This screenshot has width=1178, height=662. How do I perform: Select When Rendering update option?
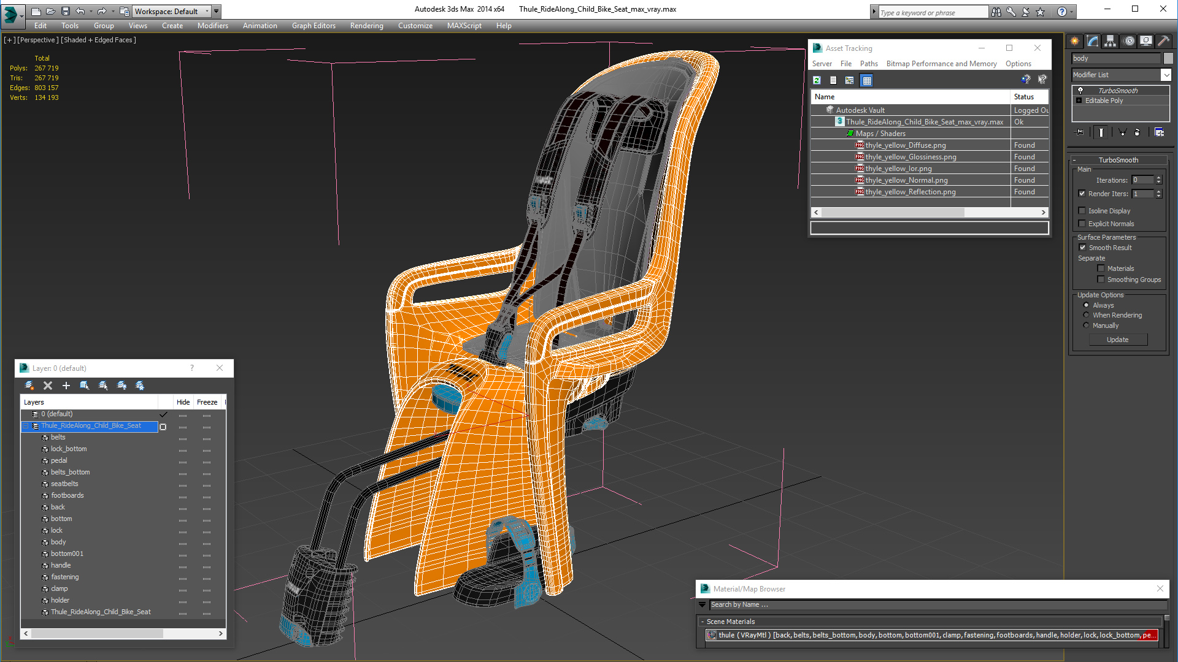[x=1087, y=315]
